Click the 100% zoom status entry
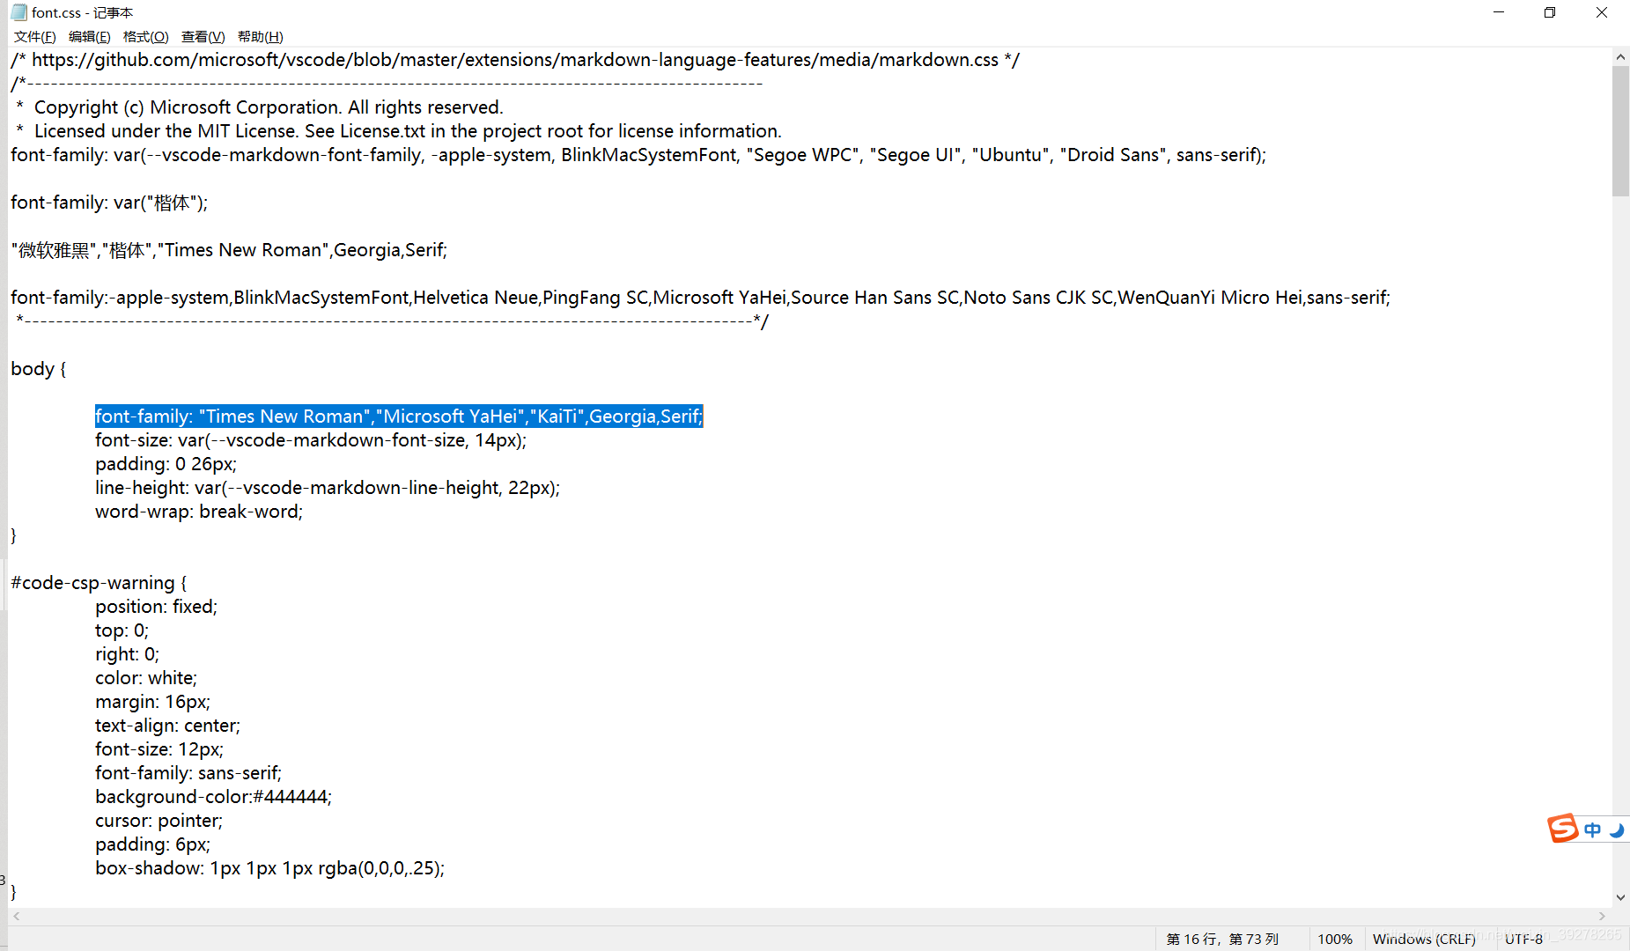1630x951 pixels. coord(1335,939)
